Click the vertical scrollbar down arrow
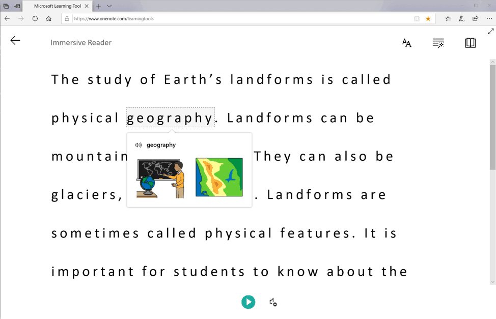496x319 pixels. 492,282
